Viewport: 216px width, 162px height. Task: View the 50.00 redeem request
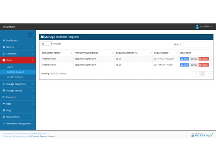(184, 59)
